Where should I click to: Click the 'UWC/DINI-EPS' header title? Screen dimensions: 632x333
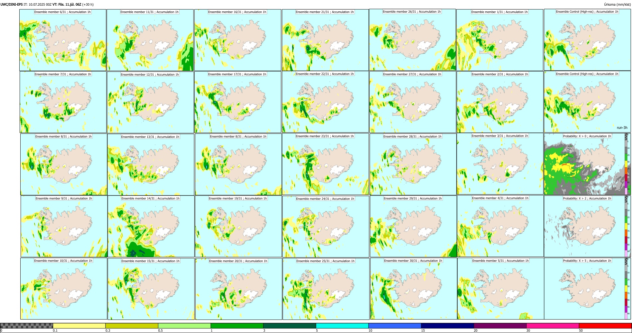11,5
